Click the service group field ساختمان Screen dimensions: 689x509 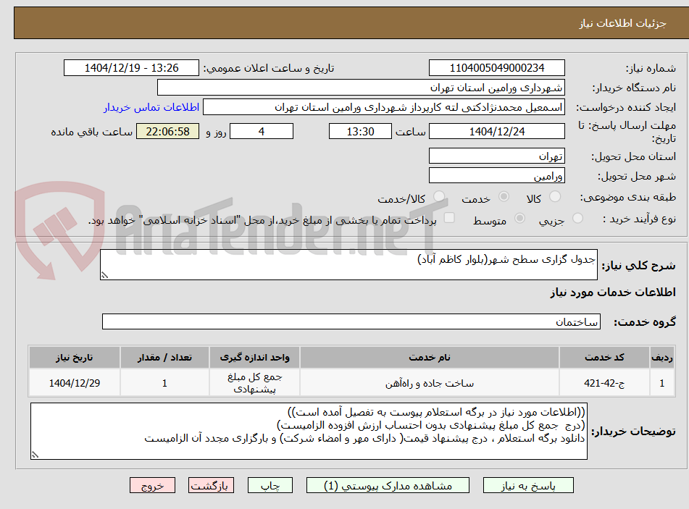point(351,321)
